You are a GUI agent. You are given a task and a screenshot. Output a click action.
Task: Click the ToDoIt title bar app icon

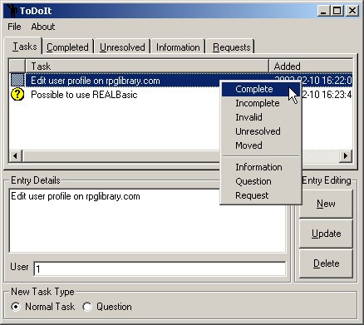tap(12, 11)
